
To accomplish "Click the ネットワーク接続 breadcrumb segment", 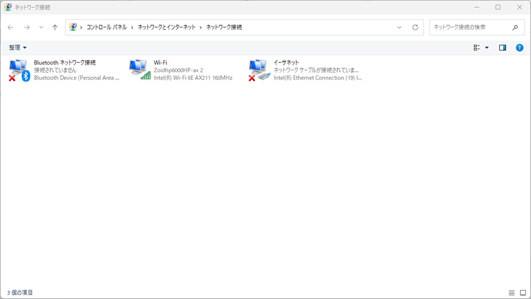I will (x=224, y=27).
